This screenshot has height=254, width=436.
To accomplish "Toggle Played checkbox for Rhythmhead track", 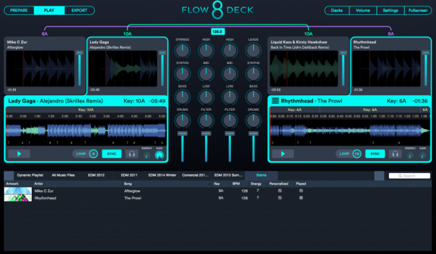I will point(301,198).
